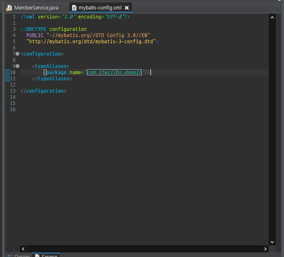284x257 pixels.
Task: Click the opening typeAliases tag text
Action: click(x=51, y=66)
